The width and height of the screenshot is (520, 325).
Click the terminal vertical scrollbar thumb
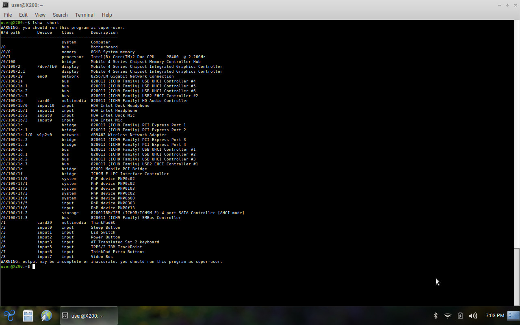pyautogui.click(x=517, y=276)
